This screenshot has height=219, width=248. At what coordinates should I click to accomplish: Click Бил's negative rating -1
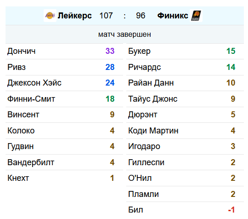click(x=231, y=210)
